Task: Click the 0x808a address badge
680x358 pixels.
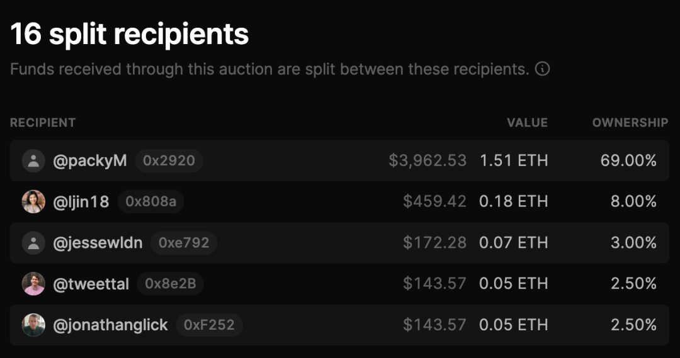Action: (x=151, y=201)
